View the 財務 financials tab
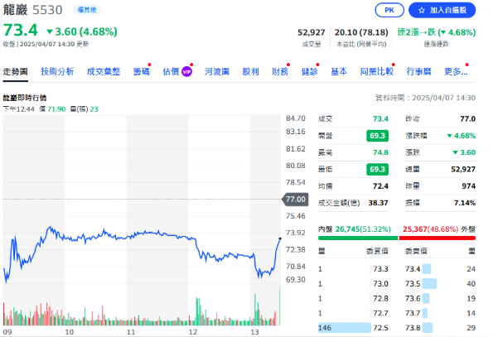The width and height of the screenshot is (493, 337). [x=280, y=71]
